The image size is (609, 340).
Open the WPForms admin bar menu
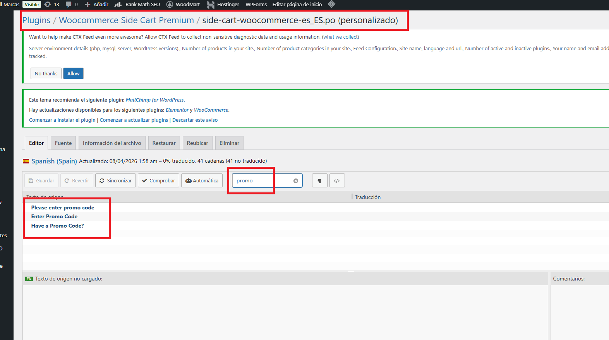coord(256,4)
